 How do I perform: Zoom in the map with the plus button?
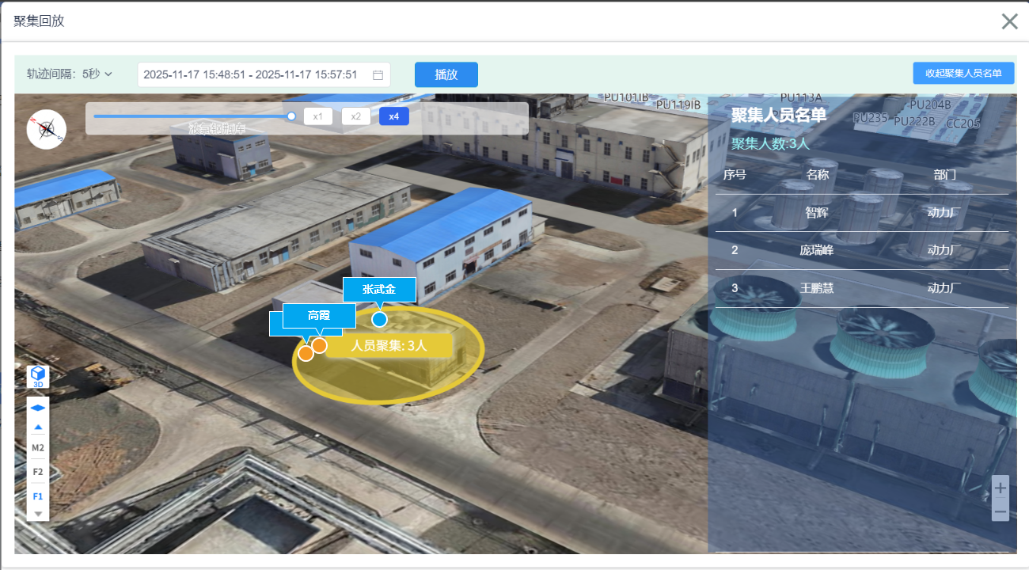(x=1001, y=488)
